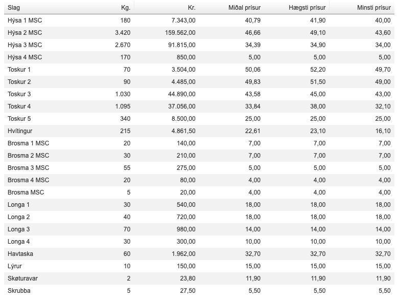
Task: Click the Hægsti prísur column header
Action: pos(307,8)
